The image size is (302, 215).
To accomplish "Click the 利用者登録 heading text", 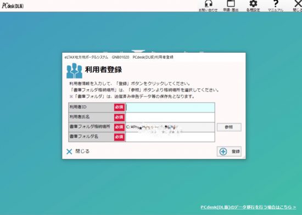I will [103, 70].
